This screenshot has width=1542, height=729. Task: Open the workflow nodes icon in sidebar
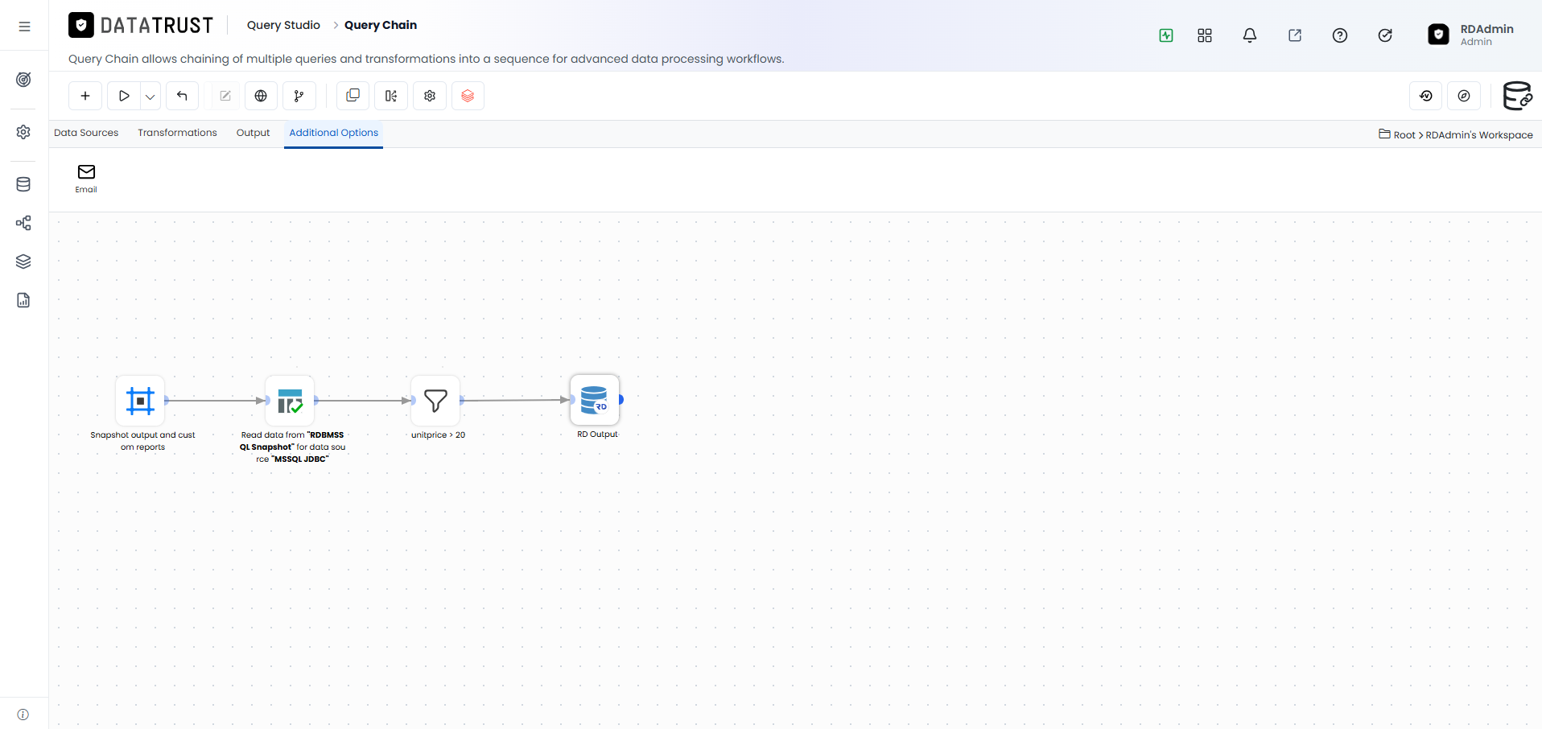pyautogui.click(x=24, y=223)
